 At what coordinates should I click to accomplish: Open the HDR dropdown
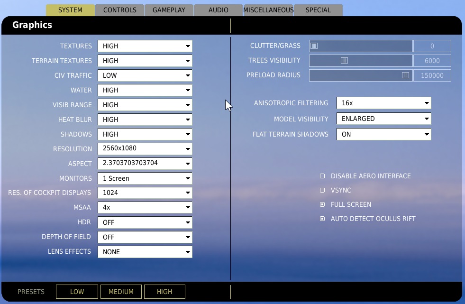(x=145, y=222)
